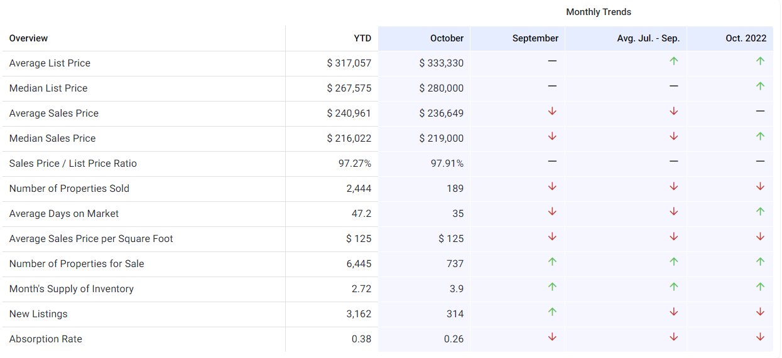Click green up arrow for New Listings September
Viewport: 782px width, 358px height.
[552, 312]
